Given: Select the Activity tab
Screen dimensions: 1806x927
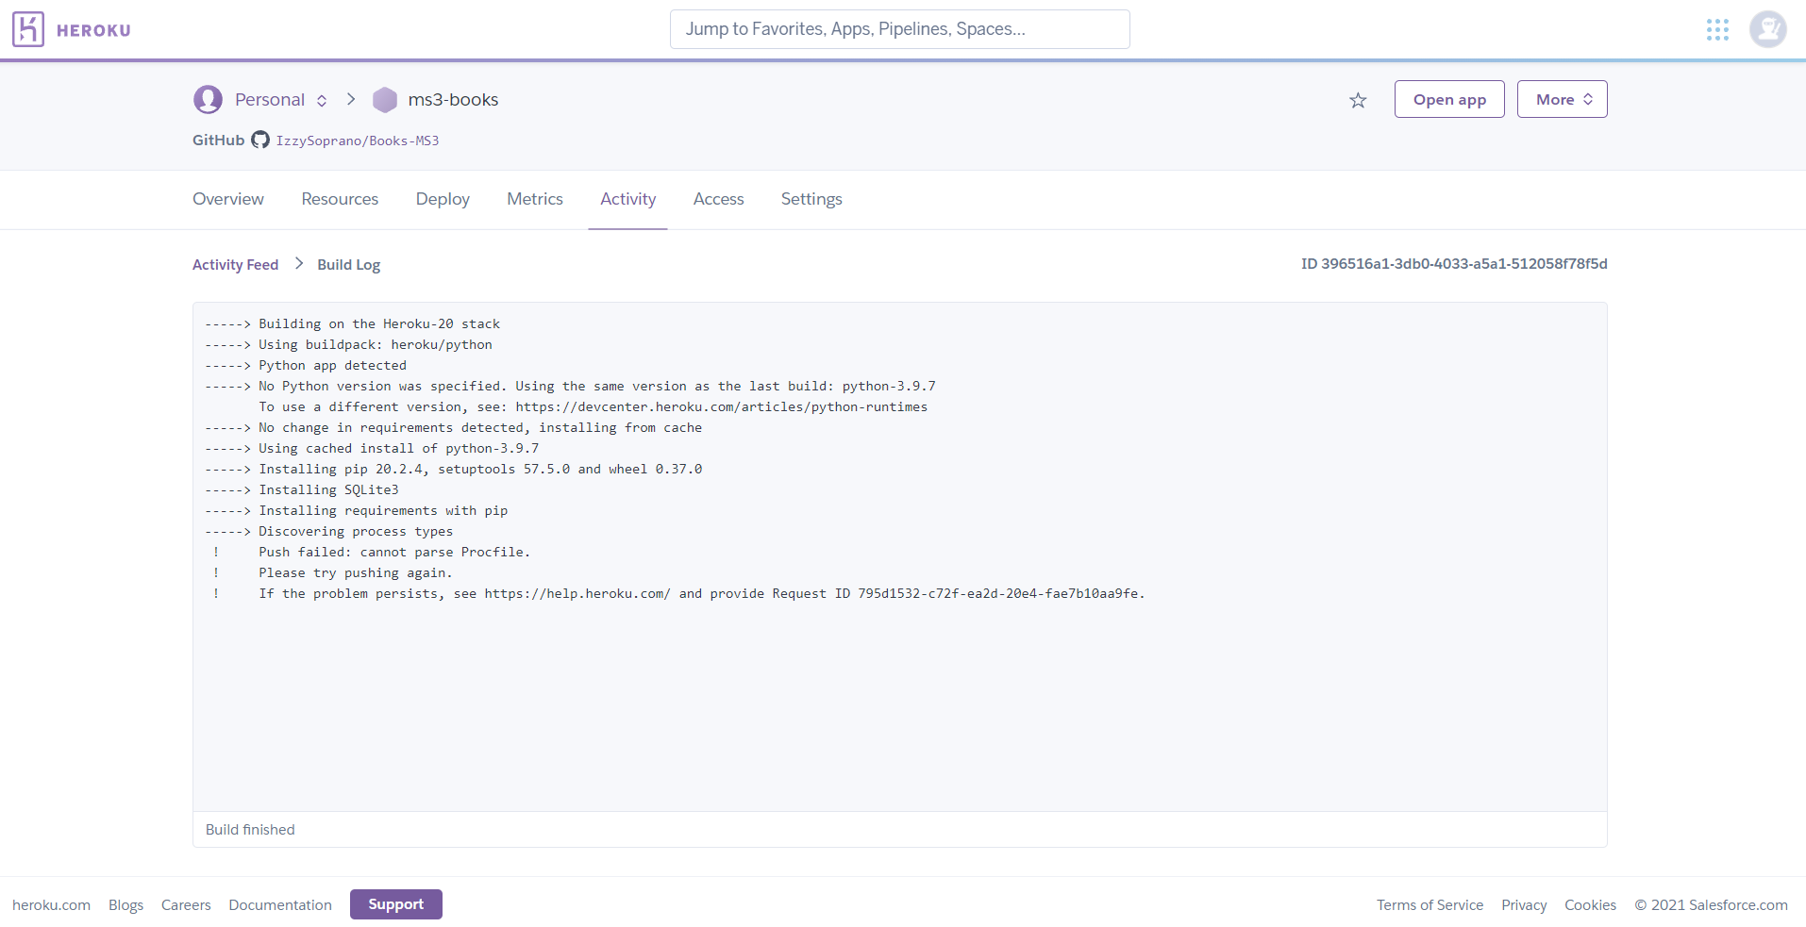Looking at the screenshot, I should pos(628,199).
